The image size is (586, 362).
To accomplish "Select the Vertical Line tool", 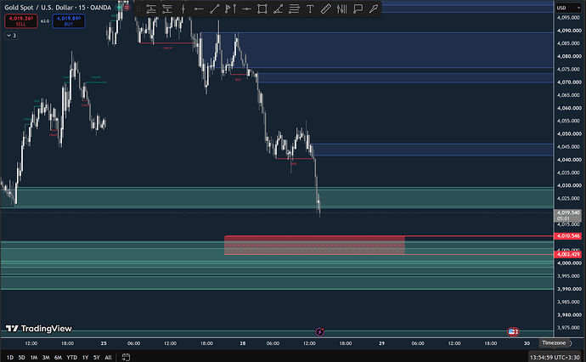I will 183,9.
